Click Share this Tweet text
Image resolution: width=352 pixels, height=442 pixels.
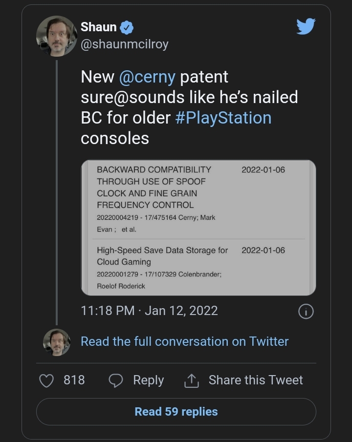click(255, 380)
